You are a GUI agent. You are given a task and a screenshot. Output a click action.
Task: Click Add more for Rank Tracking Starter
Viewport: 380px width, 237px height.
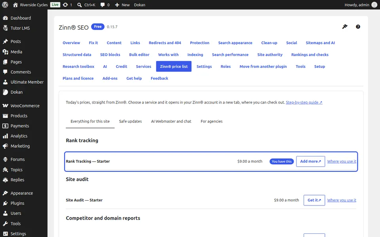click(x=310, y=161)
